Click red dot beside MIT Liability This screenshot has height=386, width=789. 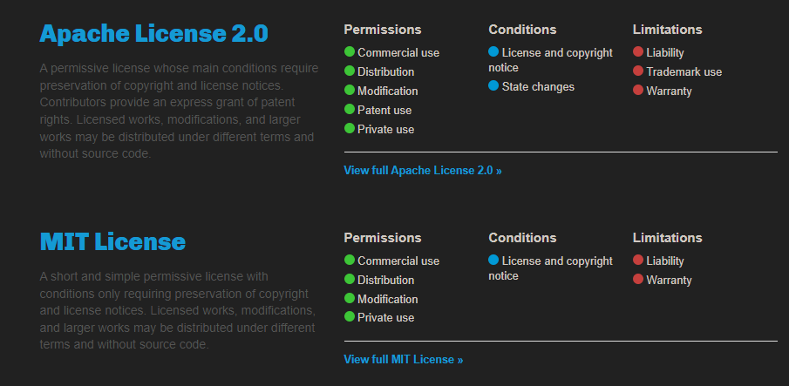[638, 261]
